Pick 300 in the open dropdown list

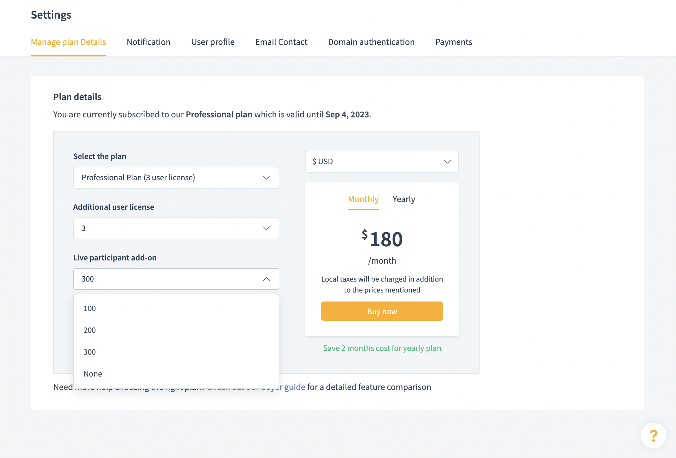point(90,352)
